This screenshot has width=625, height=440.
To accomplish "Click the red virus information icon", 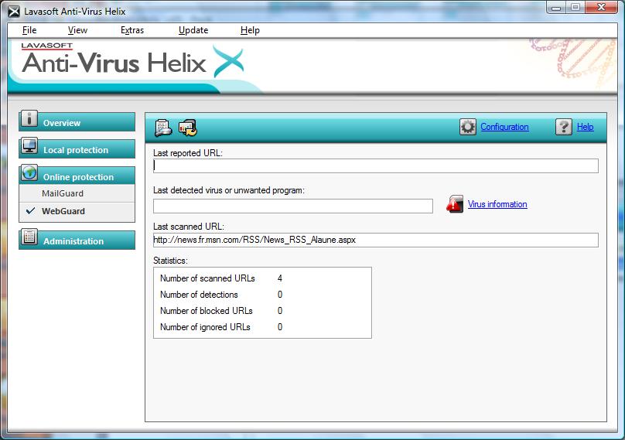I will tap(455, 205).
